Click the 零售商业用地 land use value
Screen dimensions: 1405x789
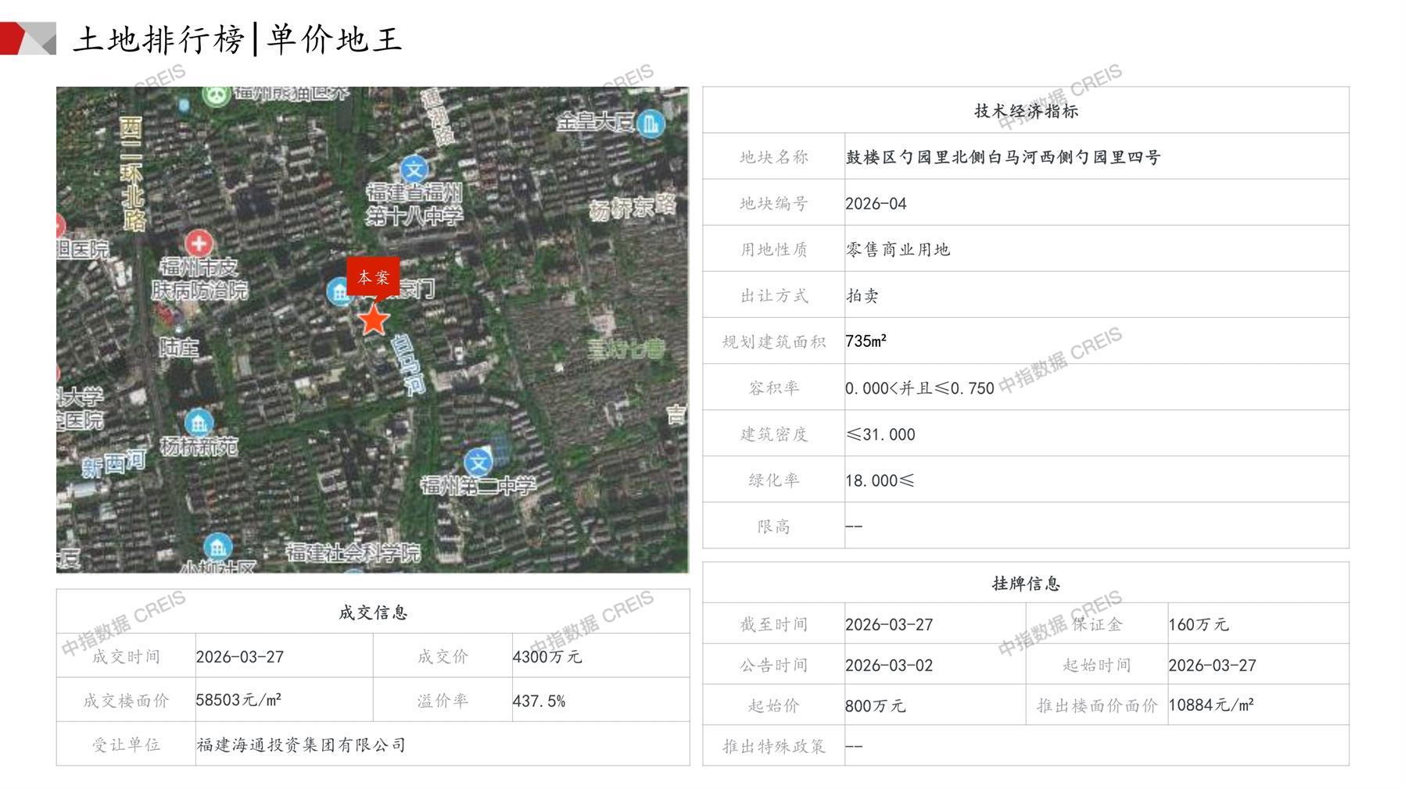coord(898,250)
